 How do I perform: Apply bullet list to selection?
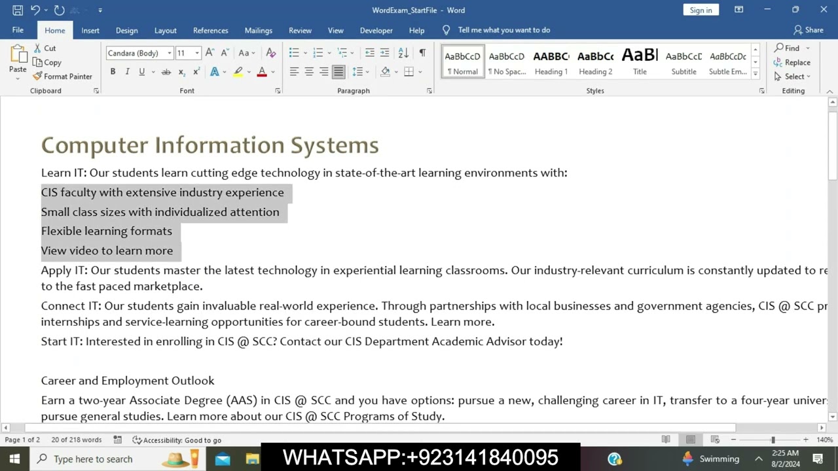(x=294, y=53)
